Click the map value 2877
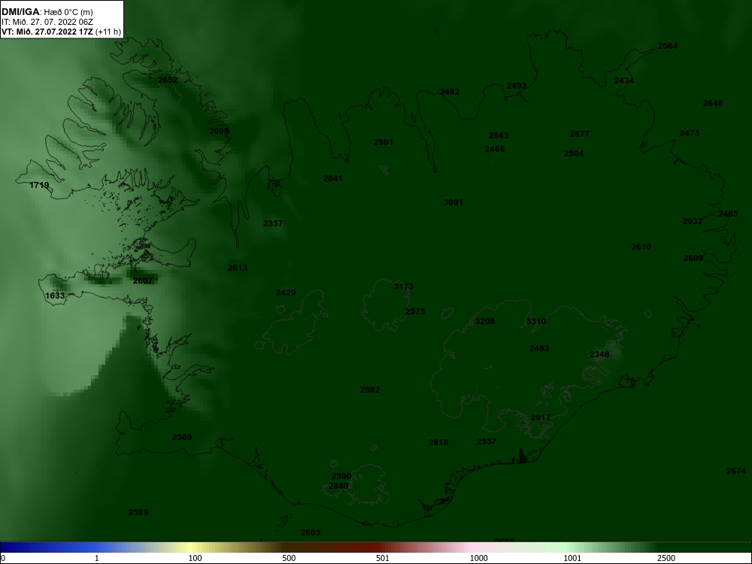This screenshot has width=752, height=564. pyautogui.click(x=580, y=135)
